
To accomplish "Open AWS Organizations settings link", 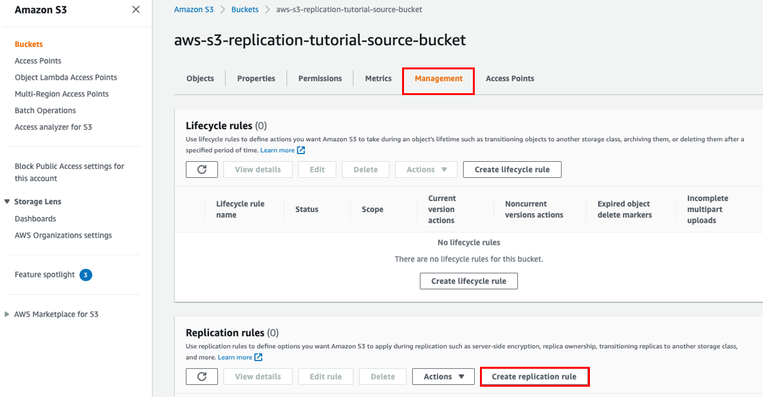I will click(x=63, y=235).
